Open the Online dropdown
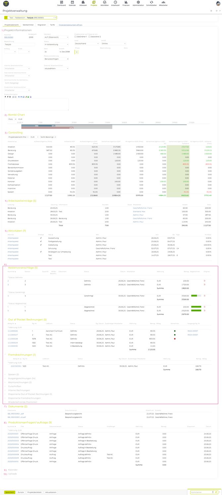 (x=114, y=43)
